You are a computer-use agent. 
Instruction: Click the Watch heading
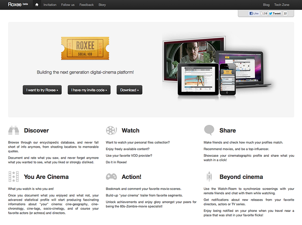[x=130, y=130]
